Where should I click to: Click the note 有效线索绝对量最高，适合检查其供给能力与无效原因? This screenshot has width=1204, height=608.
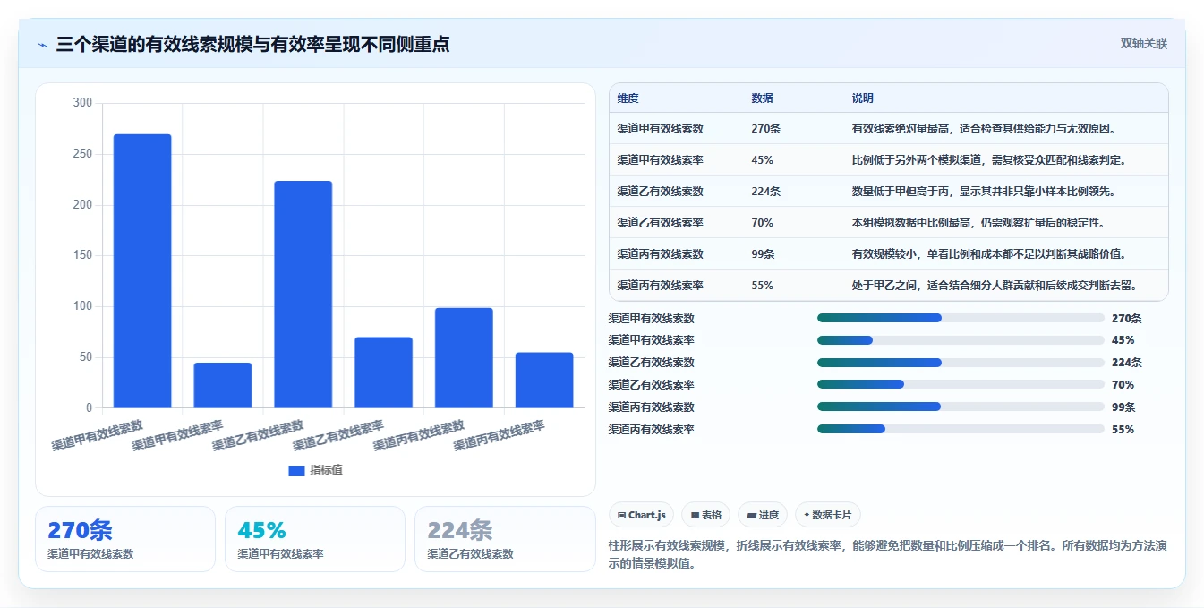coord(984,129)
